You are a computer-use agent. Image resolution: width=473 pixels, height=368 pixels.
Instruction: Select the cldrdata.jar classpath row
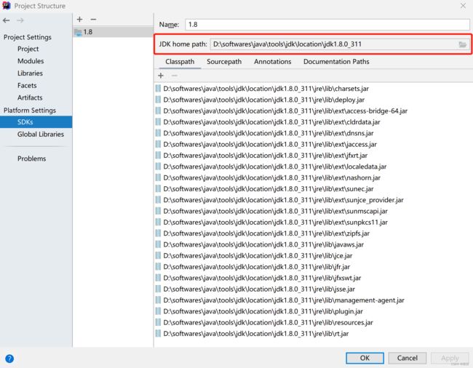click(313, 122)
